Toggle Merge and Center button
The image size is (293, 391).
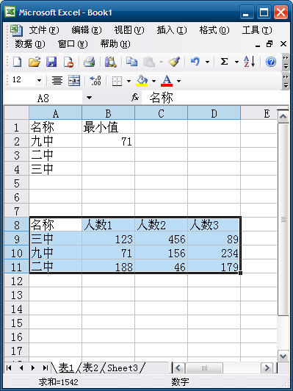(x=74, y=81)
